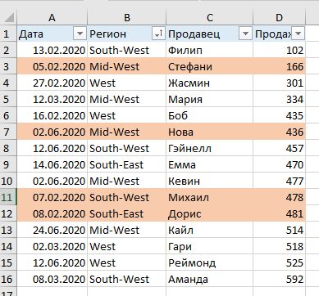Open the Дата column filter dropdown
319x296 pixels.
coord(80,34)
